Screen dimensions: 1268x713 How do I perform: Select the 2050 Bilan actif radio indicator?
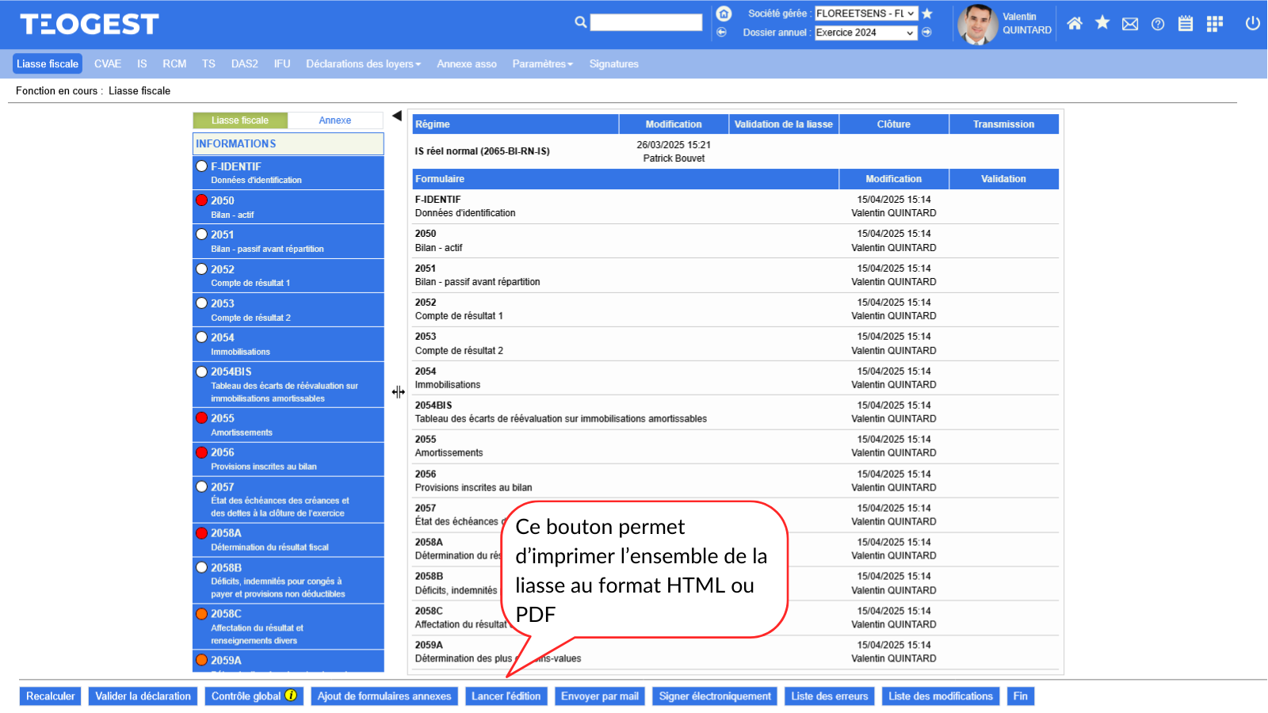click(202, 200)
